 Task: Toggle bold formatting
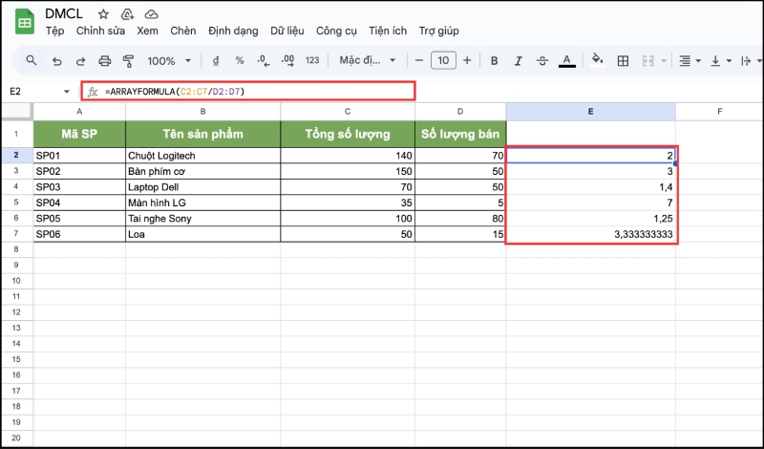[494, 61]
